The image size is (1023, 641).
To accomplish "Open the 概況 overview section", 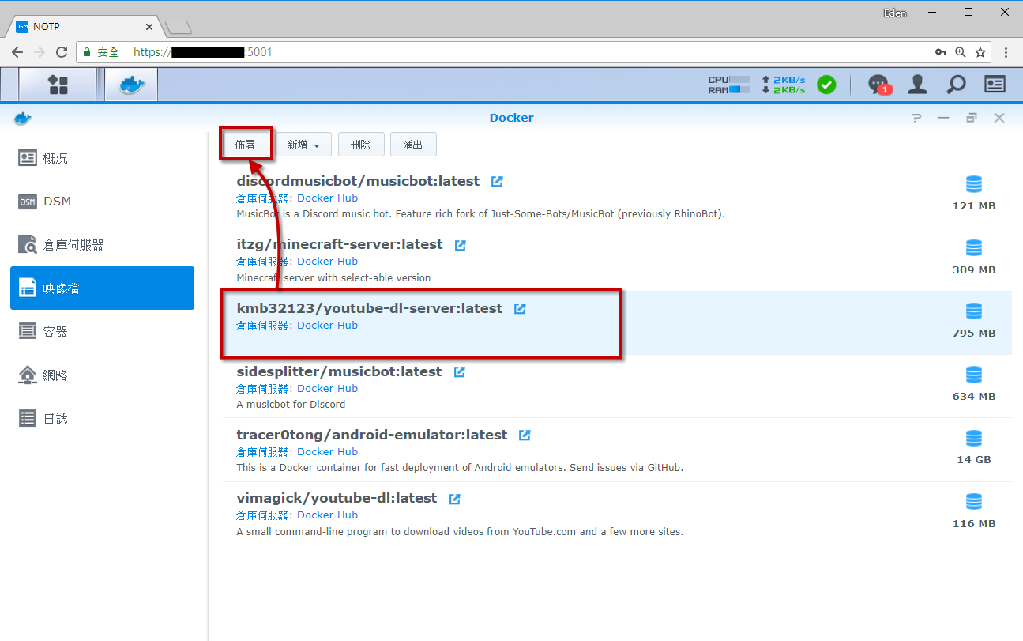I will 102,158.
